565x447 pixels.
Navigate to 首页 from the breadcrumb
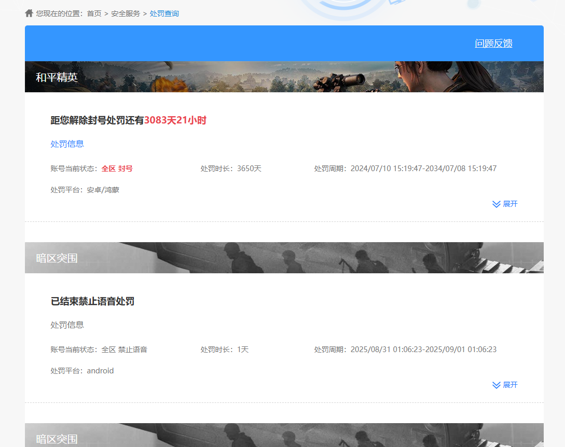93,13
